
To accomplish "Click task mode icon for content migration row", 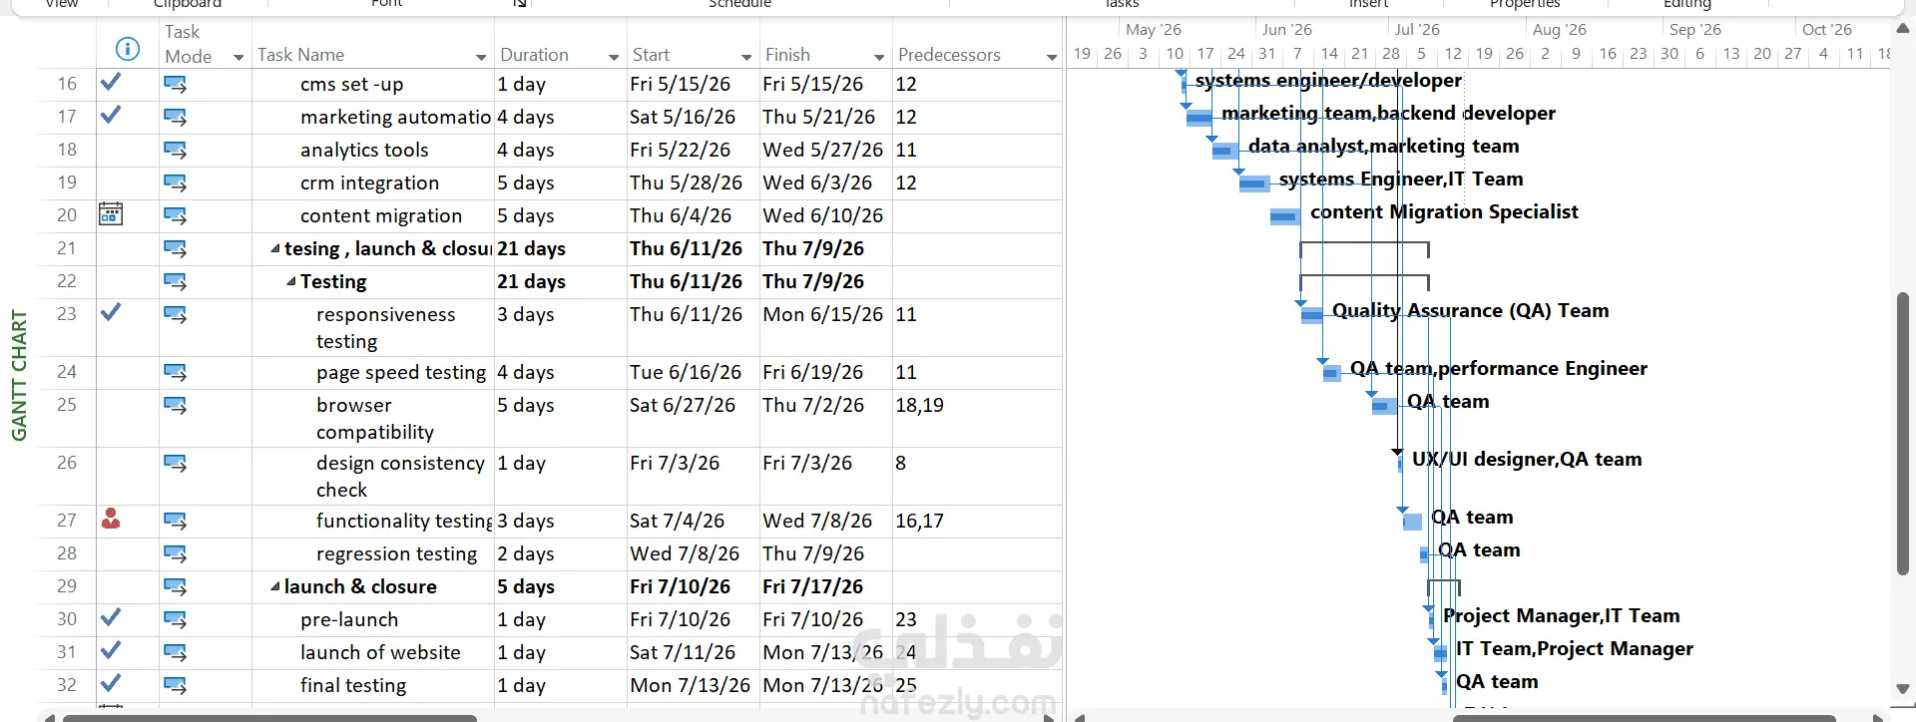I will [x=175, y=215].
